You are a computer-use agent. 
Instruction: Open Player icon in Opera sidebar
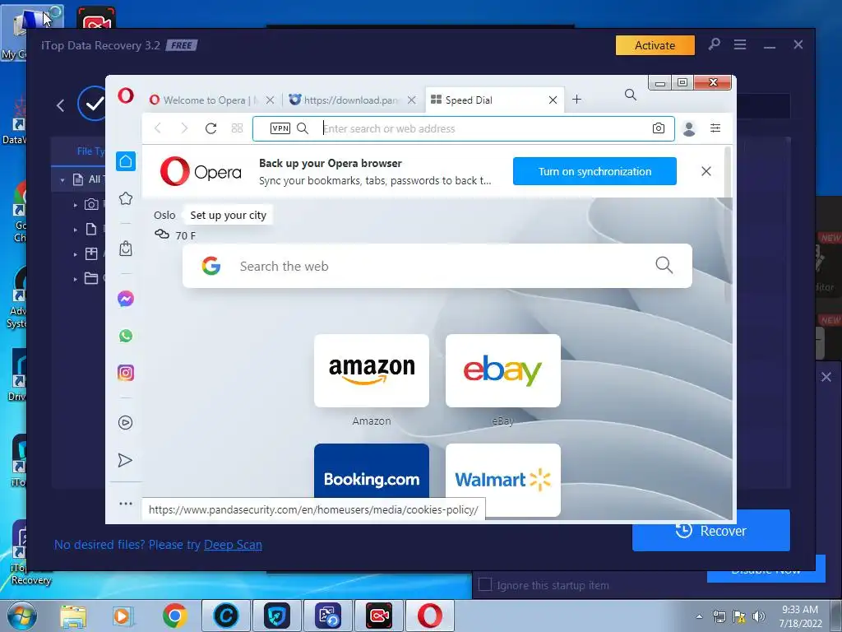point(126,422)
